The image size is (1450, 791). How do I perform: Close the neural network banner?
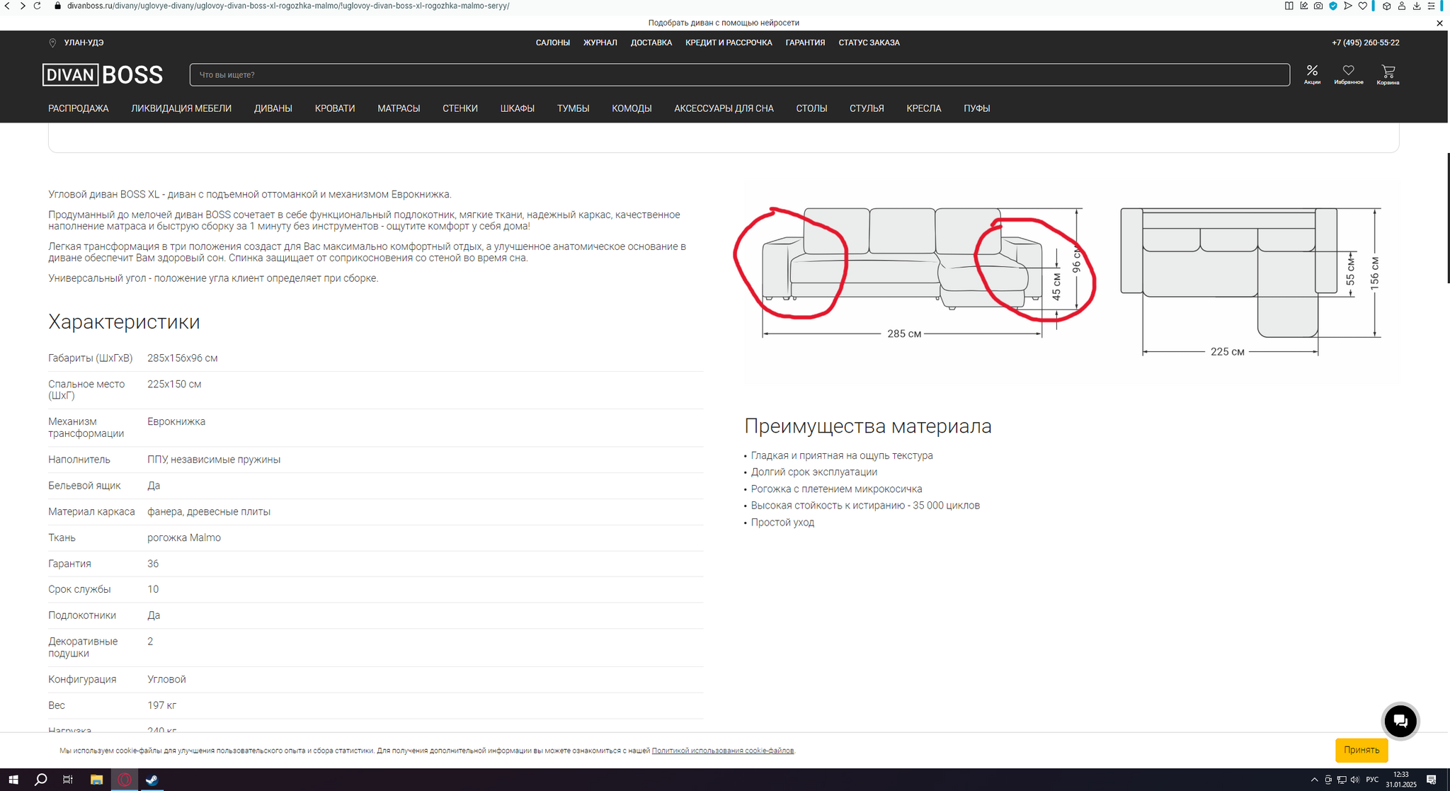(1439, 23)
